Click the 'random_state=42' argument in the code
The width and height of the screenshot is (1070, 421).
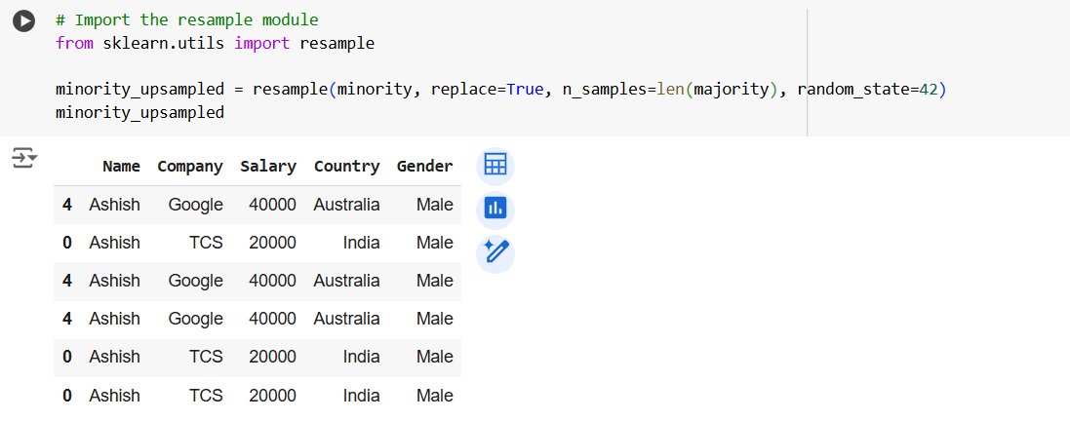[866, 90]
